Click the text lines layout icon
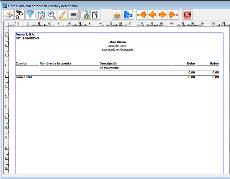The width and height of the screenshot is (230, 179). [74, 15]
